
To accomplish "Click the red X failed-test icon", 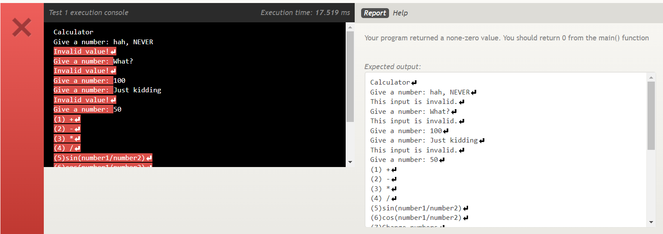I will [x=21, y=27].
